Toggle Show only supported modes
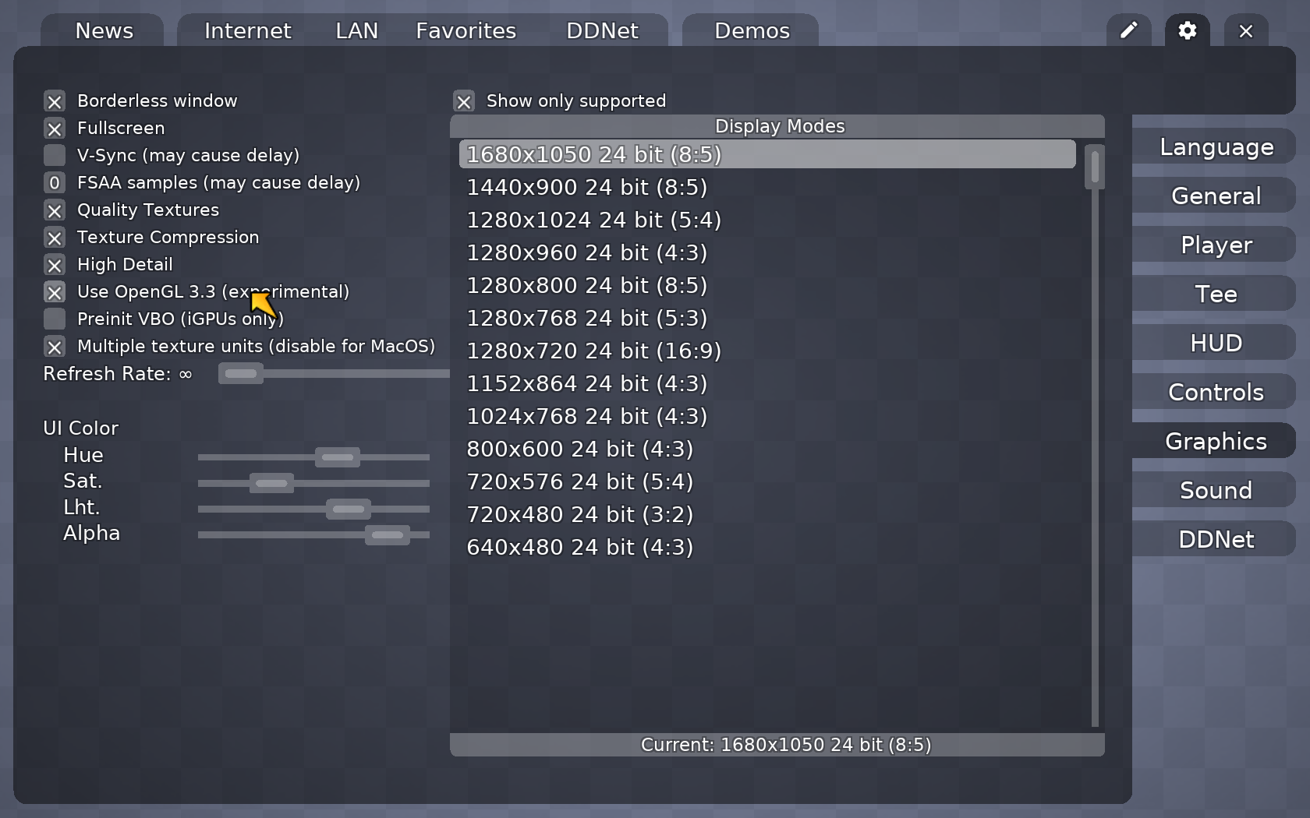 463,100
